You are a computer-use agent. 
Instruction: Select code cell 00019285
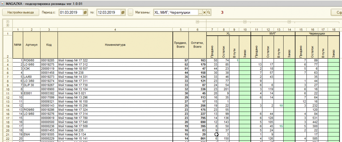[x=49, y=60]
